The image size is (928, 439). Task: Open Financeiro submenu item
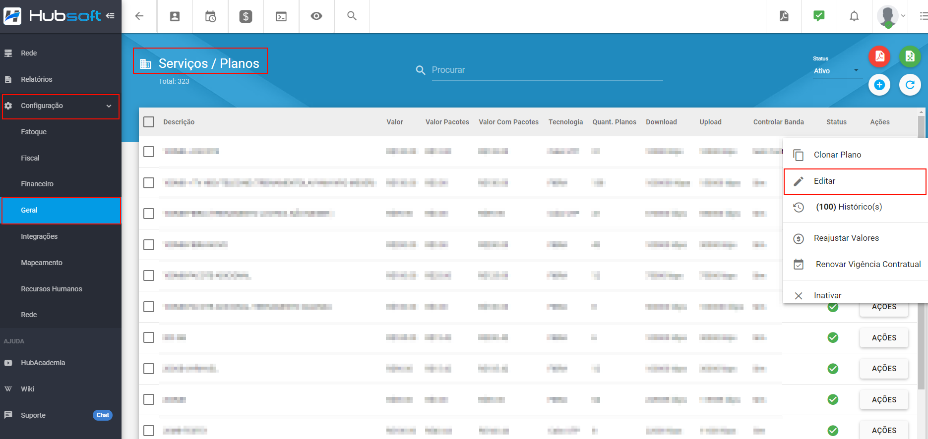[x=61, y=184]
